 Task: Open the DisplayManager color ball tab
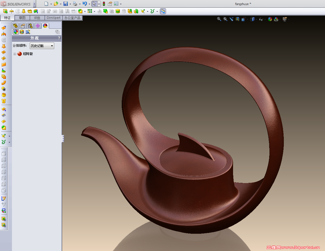click(45, 26)
